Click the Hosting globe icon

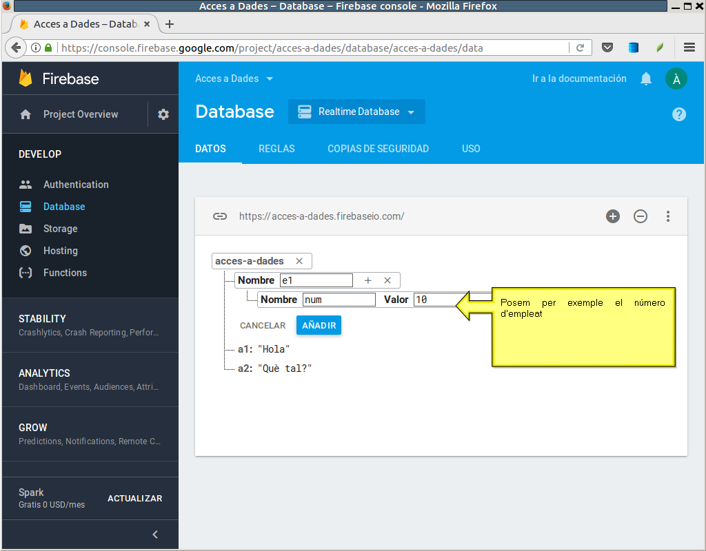(x=26, y=251)
